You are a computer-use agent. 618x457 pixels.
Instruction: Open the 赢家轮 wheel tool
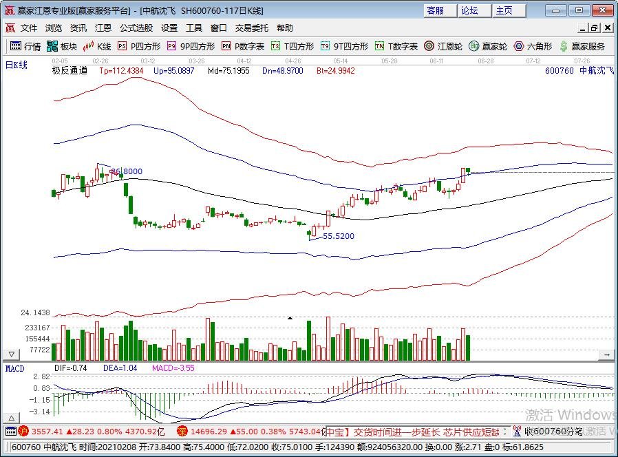click(488, 47)
